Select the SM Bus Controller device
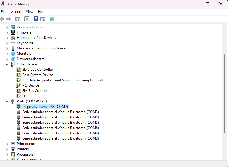Image resolution: width=228 pixels, height=167 pixels. tap(36, 91)
